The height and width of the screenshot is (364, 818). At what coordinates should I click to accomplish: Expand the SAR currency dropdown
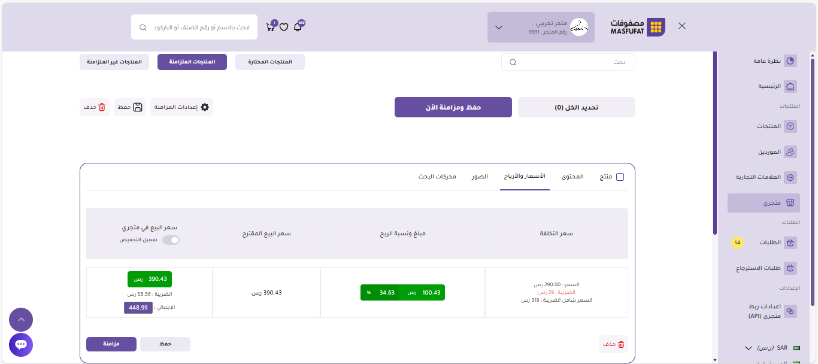[x=748, y=348]
